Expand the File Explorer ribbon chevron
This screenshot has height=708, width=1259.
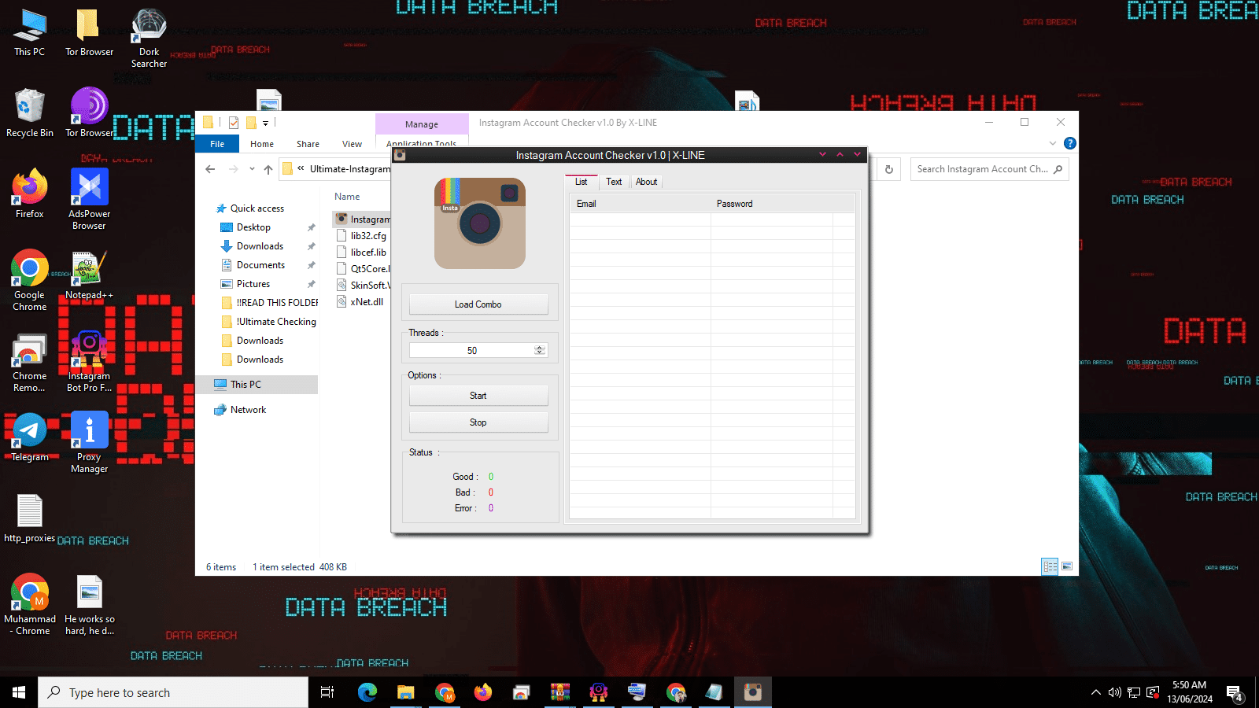tap(1053, 143)
